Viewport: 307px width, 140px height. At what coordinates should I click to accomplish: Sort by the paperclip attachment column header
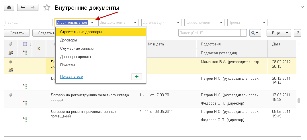tap(11, 44)
